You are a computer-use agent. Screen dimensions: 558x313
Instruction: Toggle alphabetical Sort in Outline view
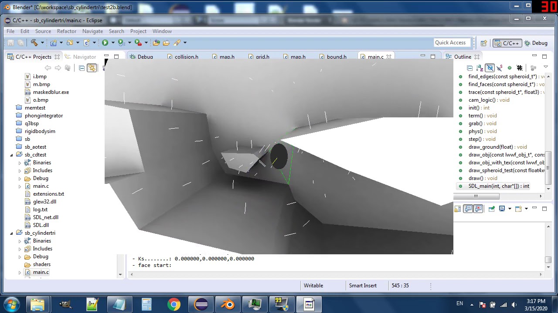point(480,68)
